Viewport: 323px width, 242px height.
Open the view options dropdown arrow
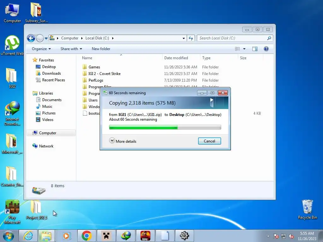244,49
